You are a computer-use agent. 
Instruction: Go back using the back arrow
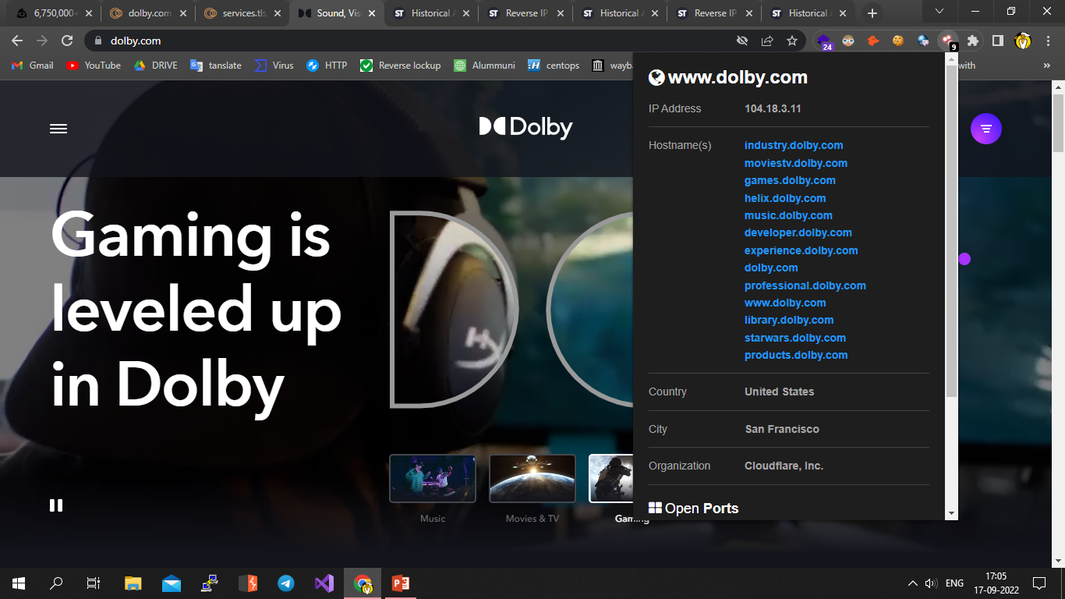coord(17,41)
